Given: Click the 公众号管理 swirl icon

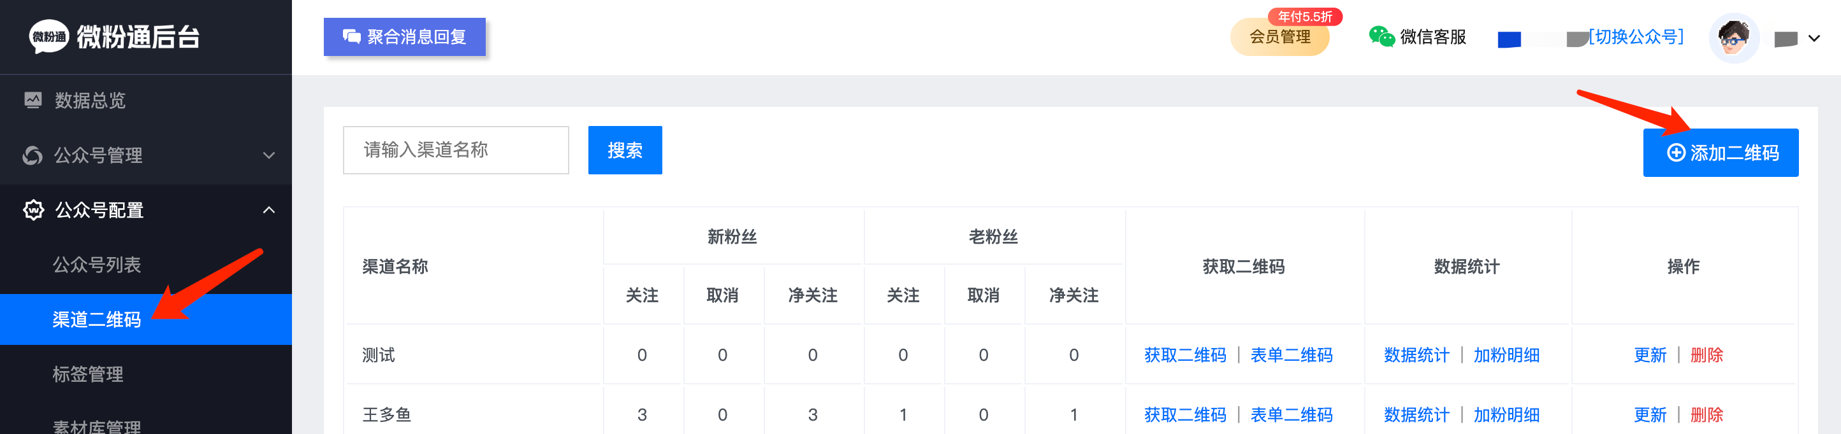Looking at the screenshot, I should point(33,155).
